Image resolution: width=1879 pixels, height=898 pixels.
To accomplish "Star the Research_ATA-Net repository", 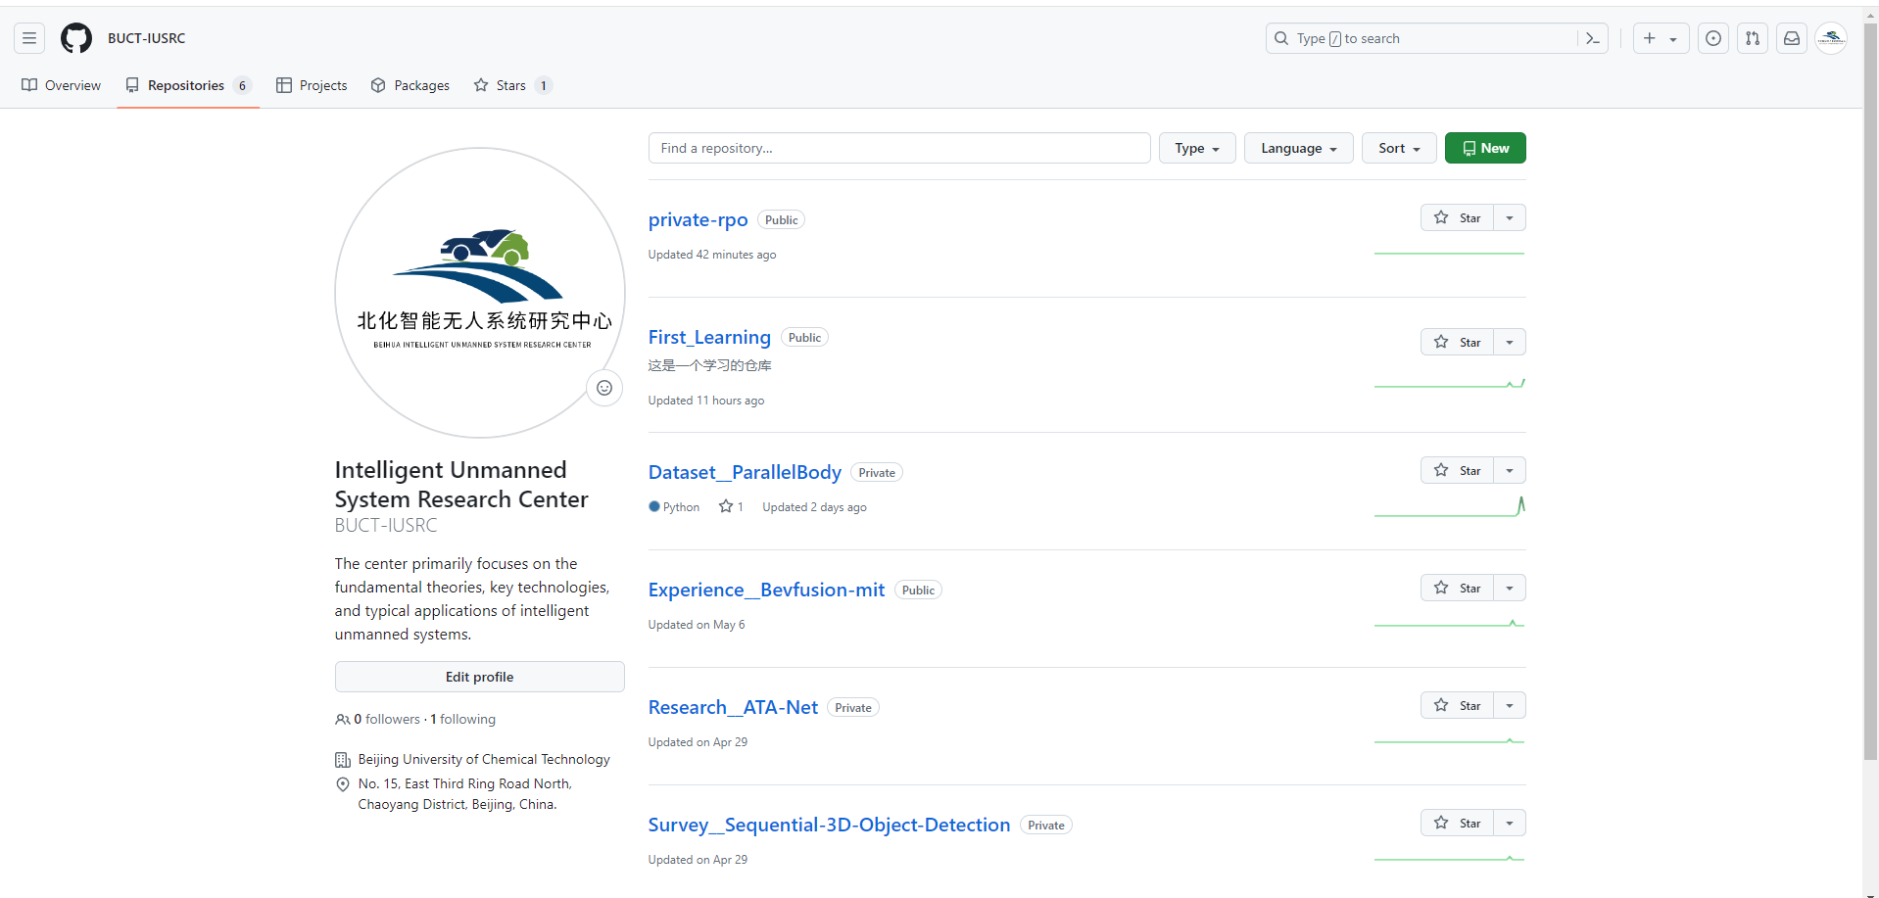I will (x=1457, y=705).
